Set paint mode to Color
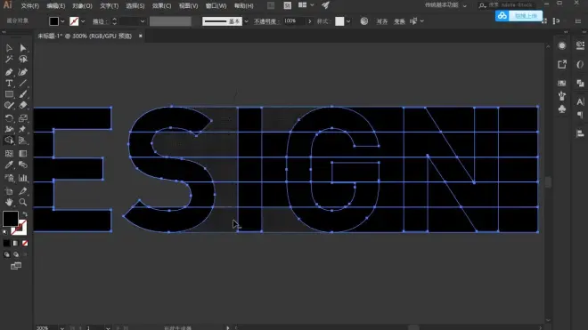Screen dimensions: 588x330 coord(7,244)
